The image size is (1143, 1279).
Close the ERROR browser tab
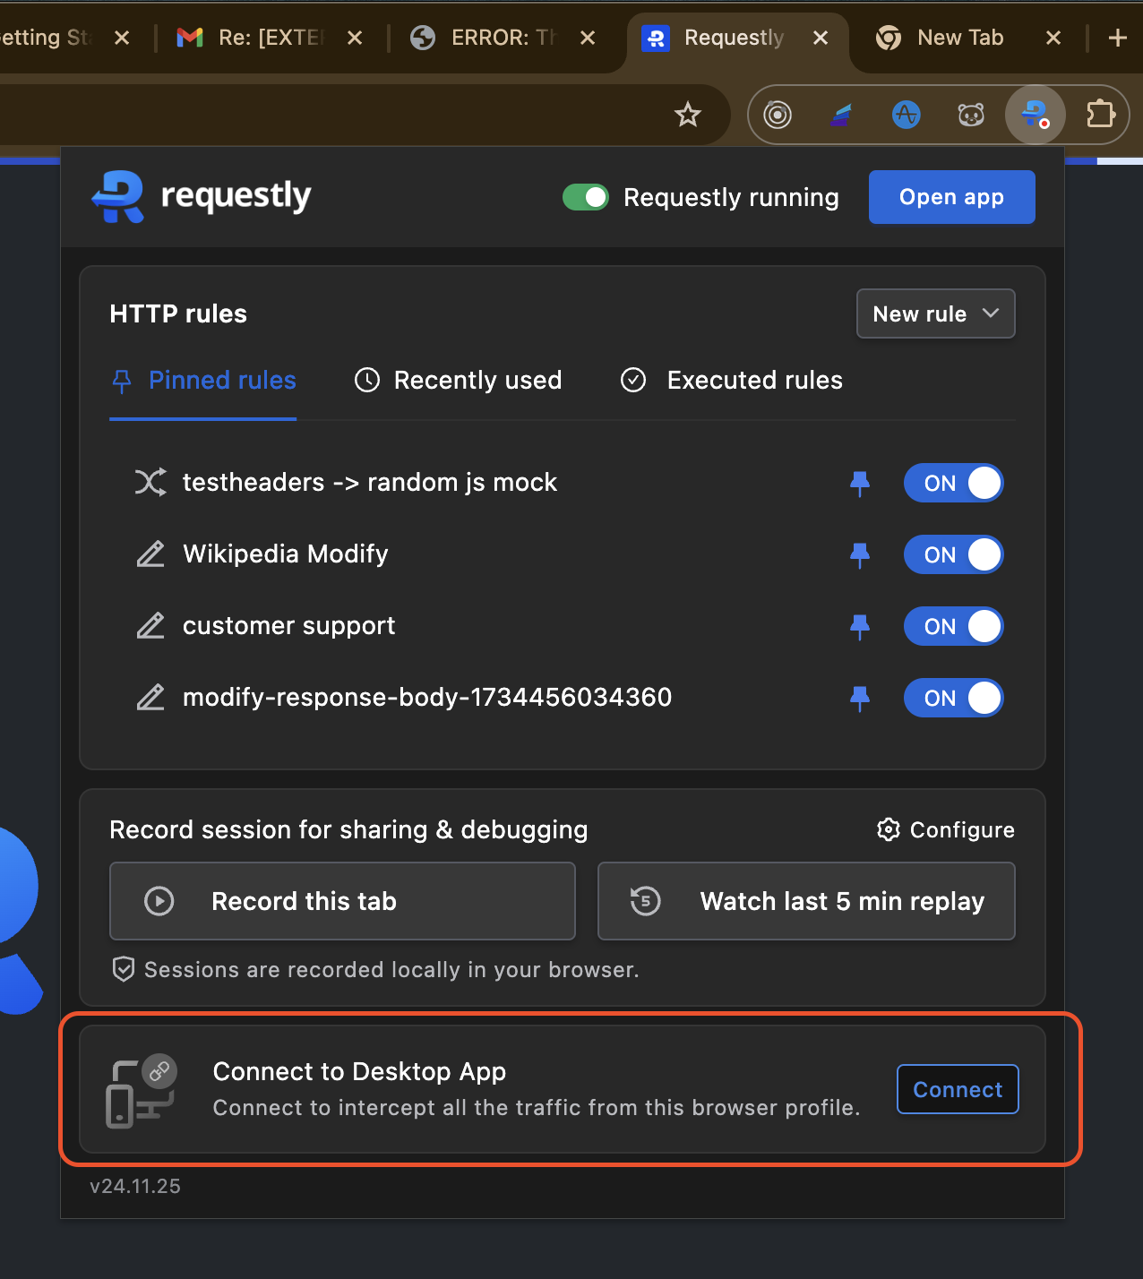pyautogui.click(x=588, y=38)
